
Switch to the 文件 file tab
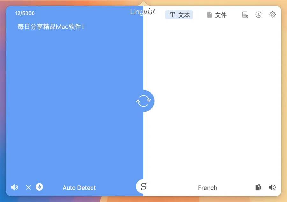click(217, 15)
